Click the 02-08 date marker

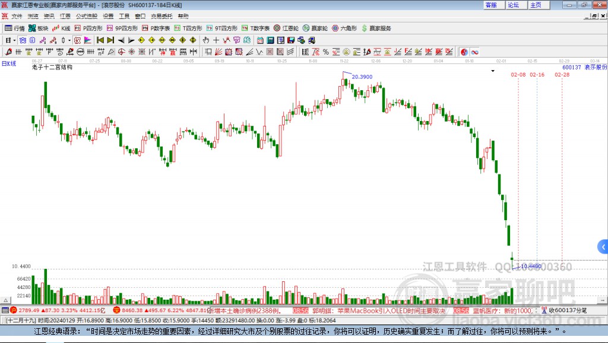click(518, 75)
